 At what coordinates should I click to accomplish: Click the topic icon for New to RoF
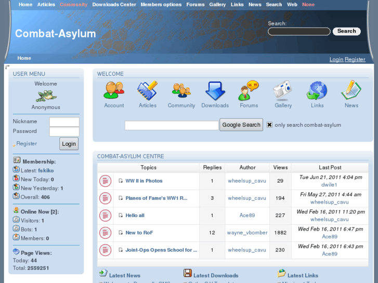[106, 233]
